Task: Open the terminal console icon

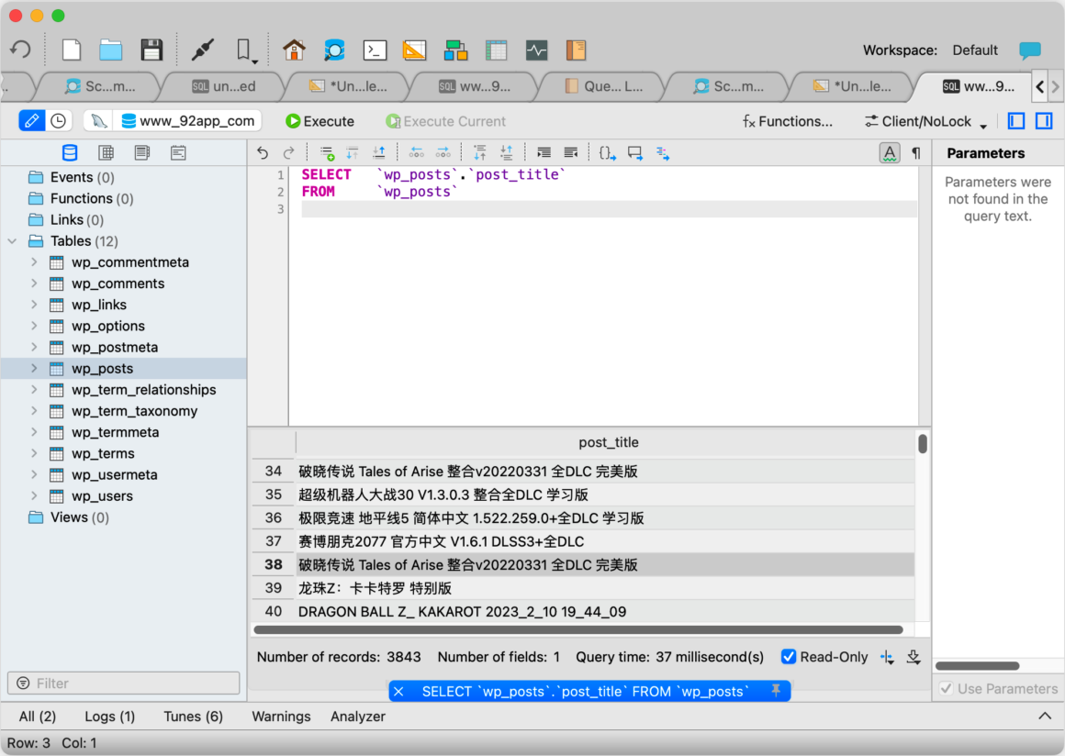Action: click(x=375, y=50)
